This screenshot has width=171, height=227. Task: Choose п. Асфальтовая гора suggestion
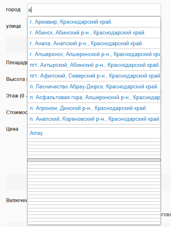94,97
